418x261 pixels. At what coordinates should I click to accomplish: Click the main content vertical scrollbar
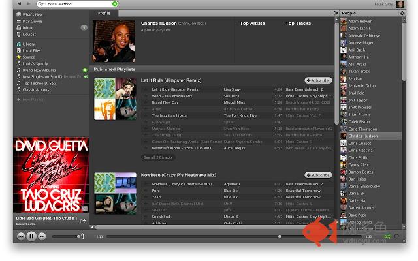tap(336, 74)
